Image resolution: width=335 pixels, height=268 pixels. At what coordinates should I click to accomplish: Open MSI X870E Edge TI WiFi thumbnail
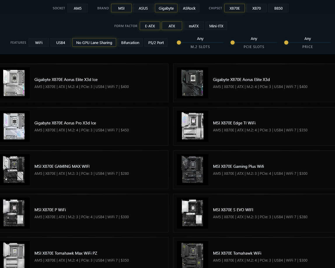coord(193,126)
